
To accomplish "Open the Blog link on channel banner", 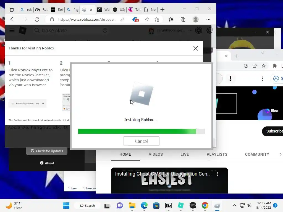I will (272, 111).
